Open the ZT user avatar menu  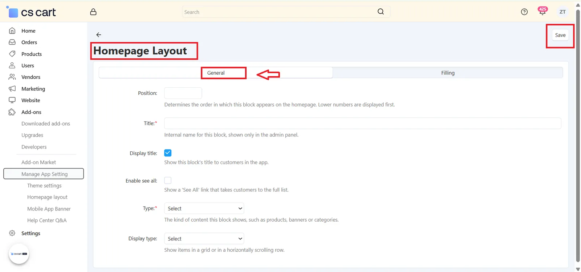(x=562, y=12)
